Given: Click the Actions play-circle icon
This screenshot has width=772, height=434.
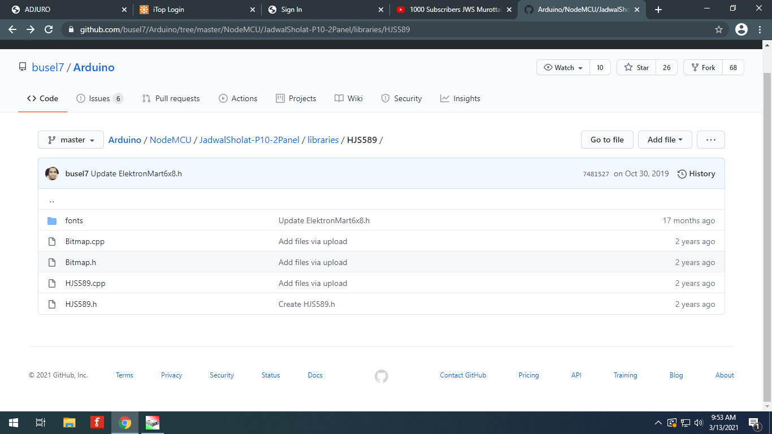Looking at the screenshot, I should coord(223,98).
